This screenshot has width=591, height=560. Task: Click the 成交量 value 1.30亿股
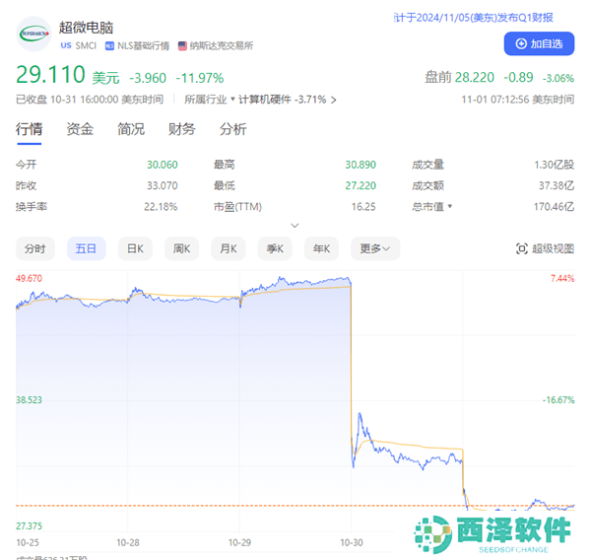pos(554,165)
